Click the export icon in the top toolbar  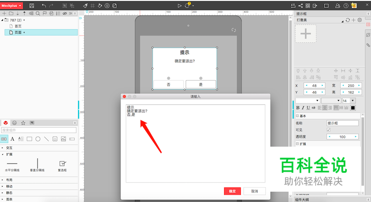[315, 6]
